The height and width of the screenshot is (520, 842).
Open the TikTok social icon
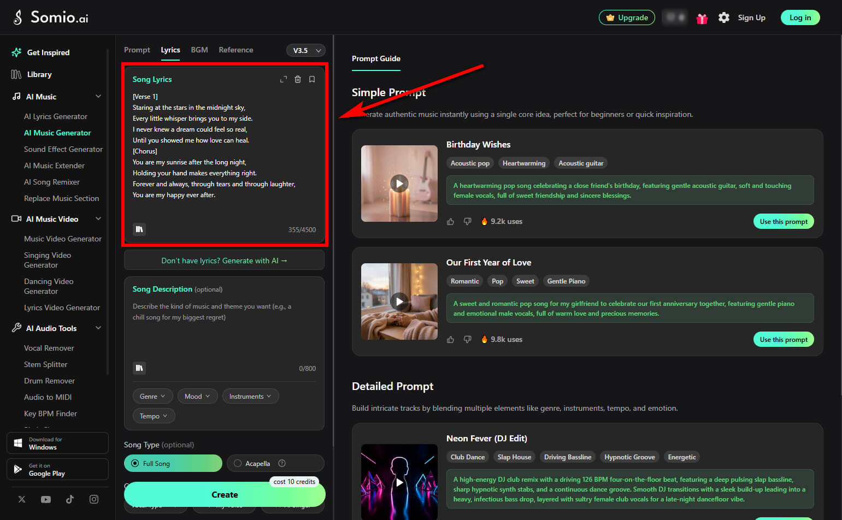click(x=70, y=499)
